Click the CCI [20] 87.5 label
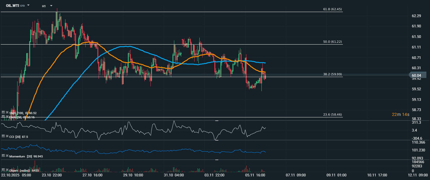The height and width of the screenshot is (180, 430). click(19, 137)
